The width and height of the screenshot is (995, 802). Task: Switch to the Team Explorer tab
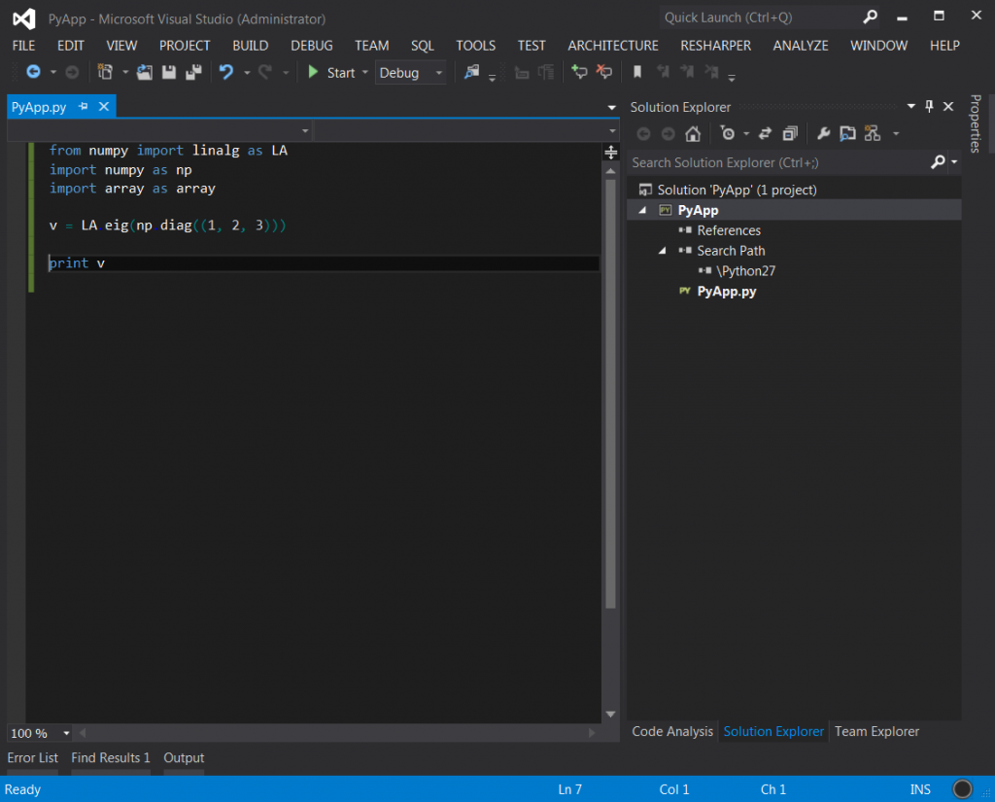(876, 731)
